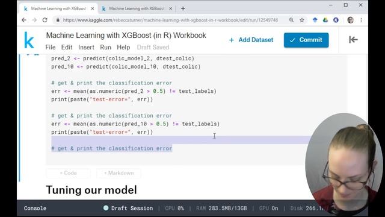The height and width of the screenshot is (217, 385).
Task: Click the line starting pred_10 <- predict
Action: (x=126, y=67)
